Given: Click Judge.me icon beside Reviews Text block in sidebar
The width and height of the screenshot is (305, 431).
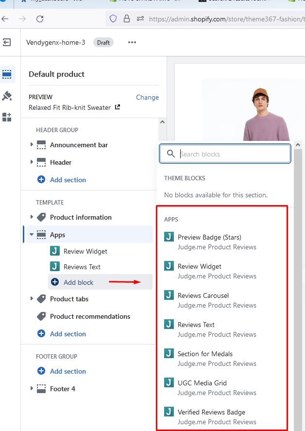Looking at the screenshot, I should [55, 266].
